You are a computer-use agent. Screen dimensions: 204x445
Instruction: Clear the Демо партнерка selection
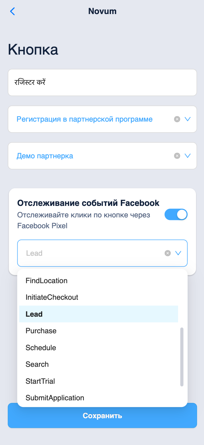point(177,156)
